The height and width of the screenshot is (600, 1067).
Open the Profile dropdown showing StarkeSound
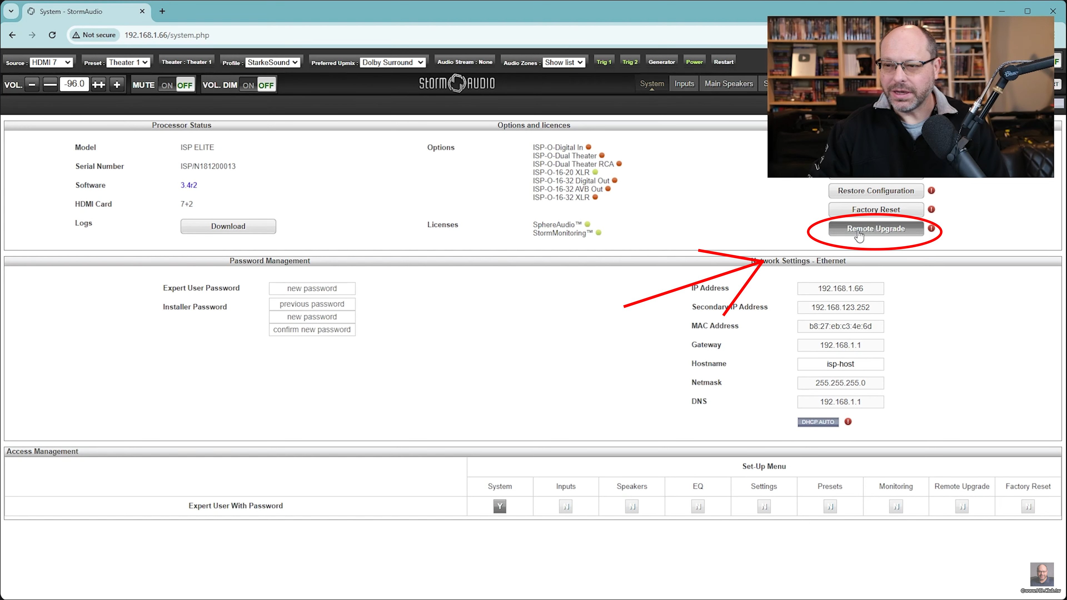[273, 62]
